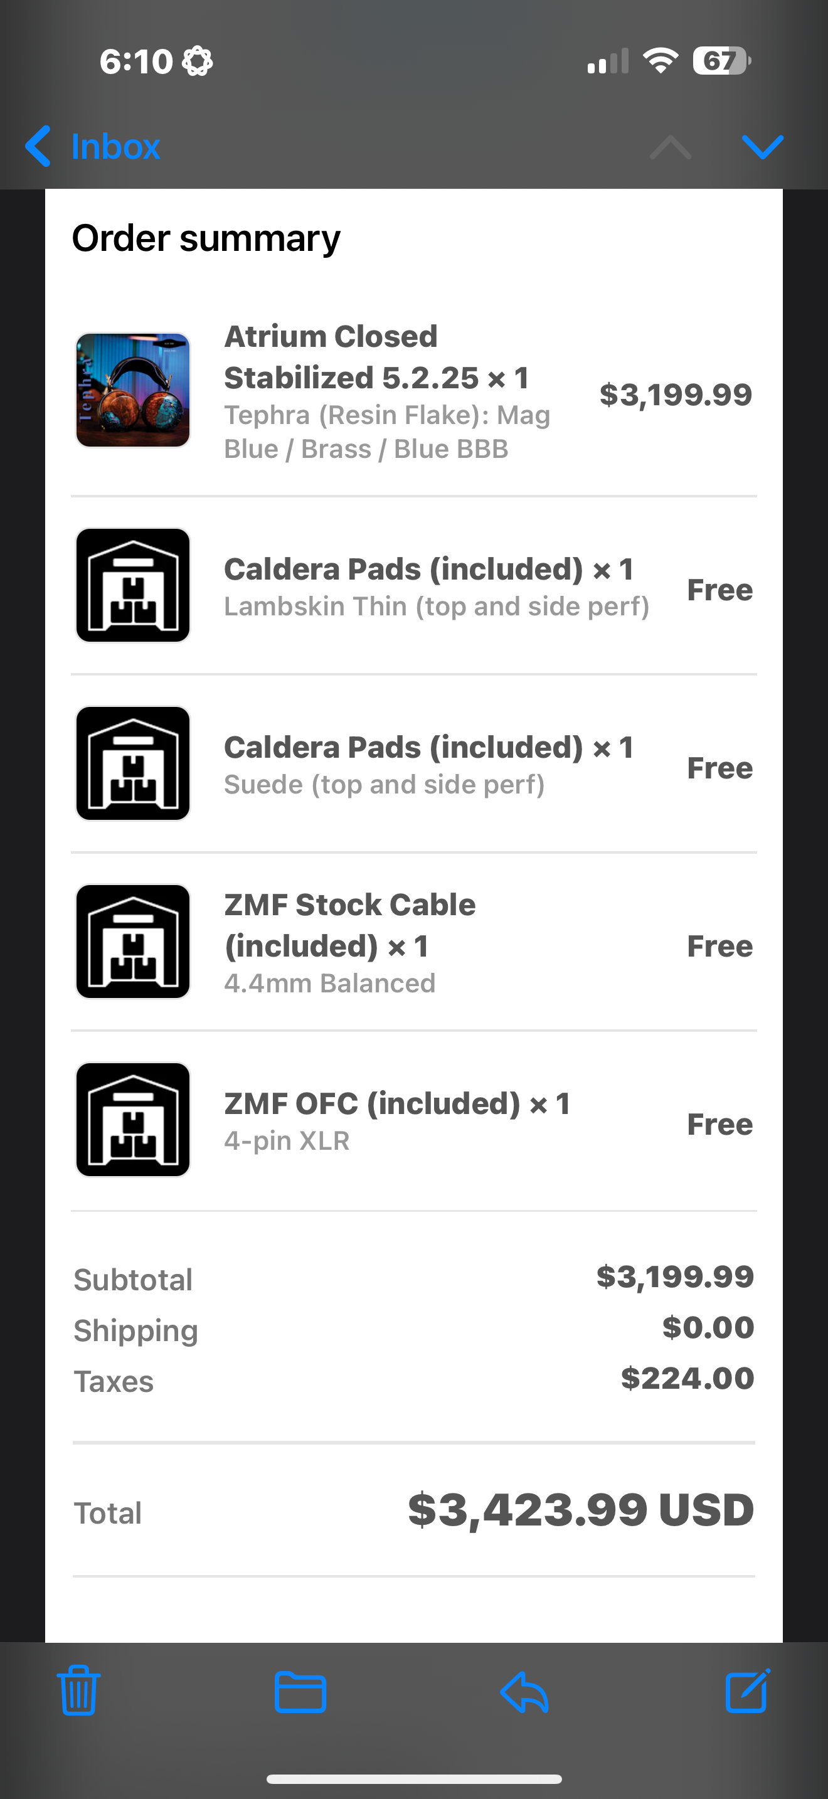This screenshot has height=1799, width=828.
Task: Go back to Inbox
Action: point(115,147)
